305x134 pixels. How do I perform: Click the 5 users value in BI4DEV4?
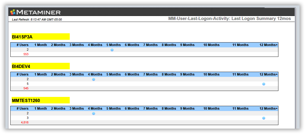[28, 84]
